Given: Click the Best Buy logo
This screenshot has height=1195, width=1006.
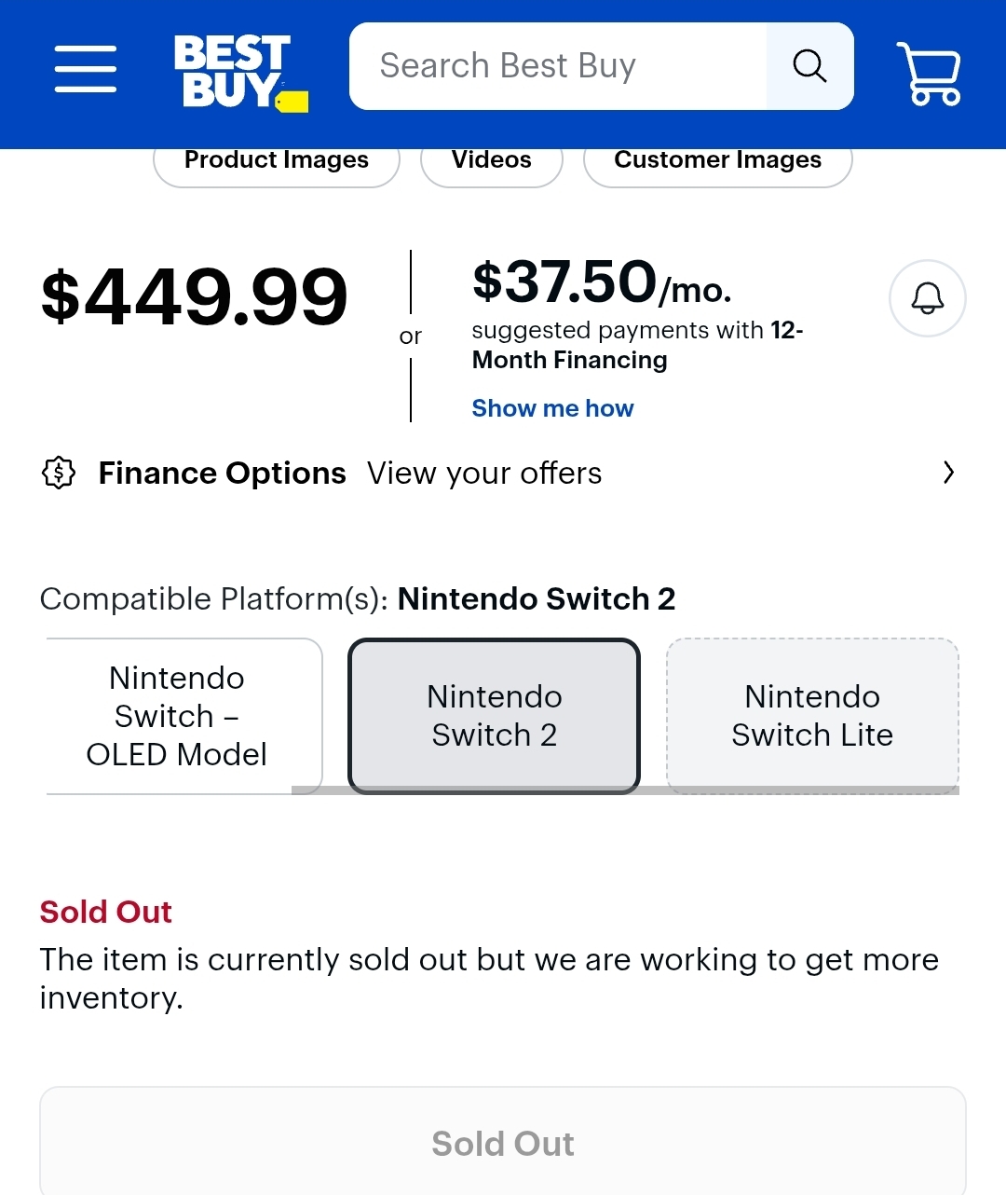Looking at the screenshot, I should (241, 73).
